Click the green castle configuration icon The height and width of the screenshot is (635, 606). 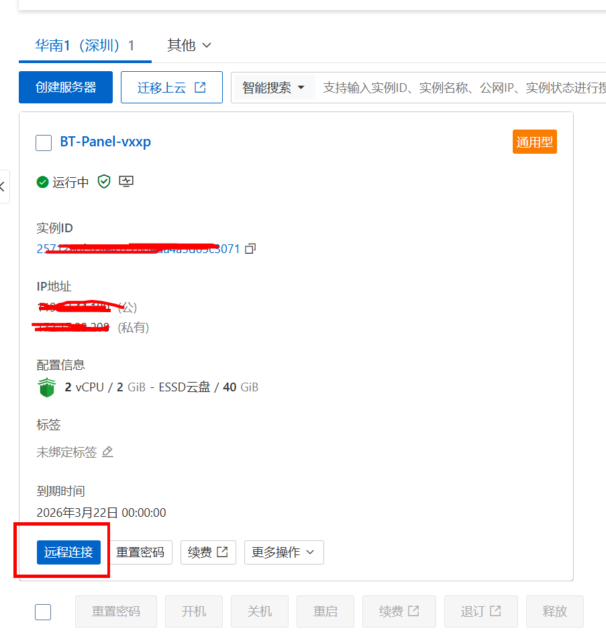pos(46,388)
